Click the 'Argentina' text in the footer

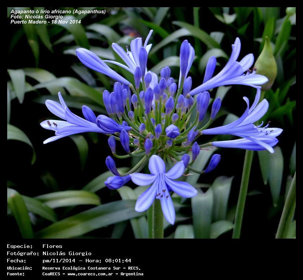pos(132,274)
